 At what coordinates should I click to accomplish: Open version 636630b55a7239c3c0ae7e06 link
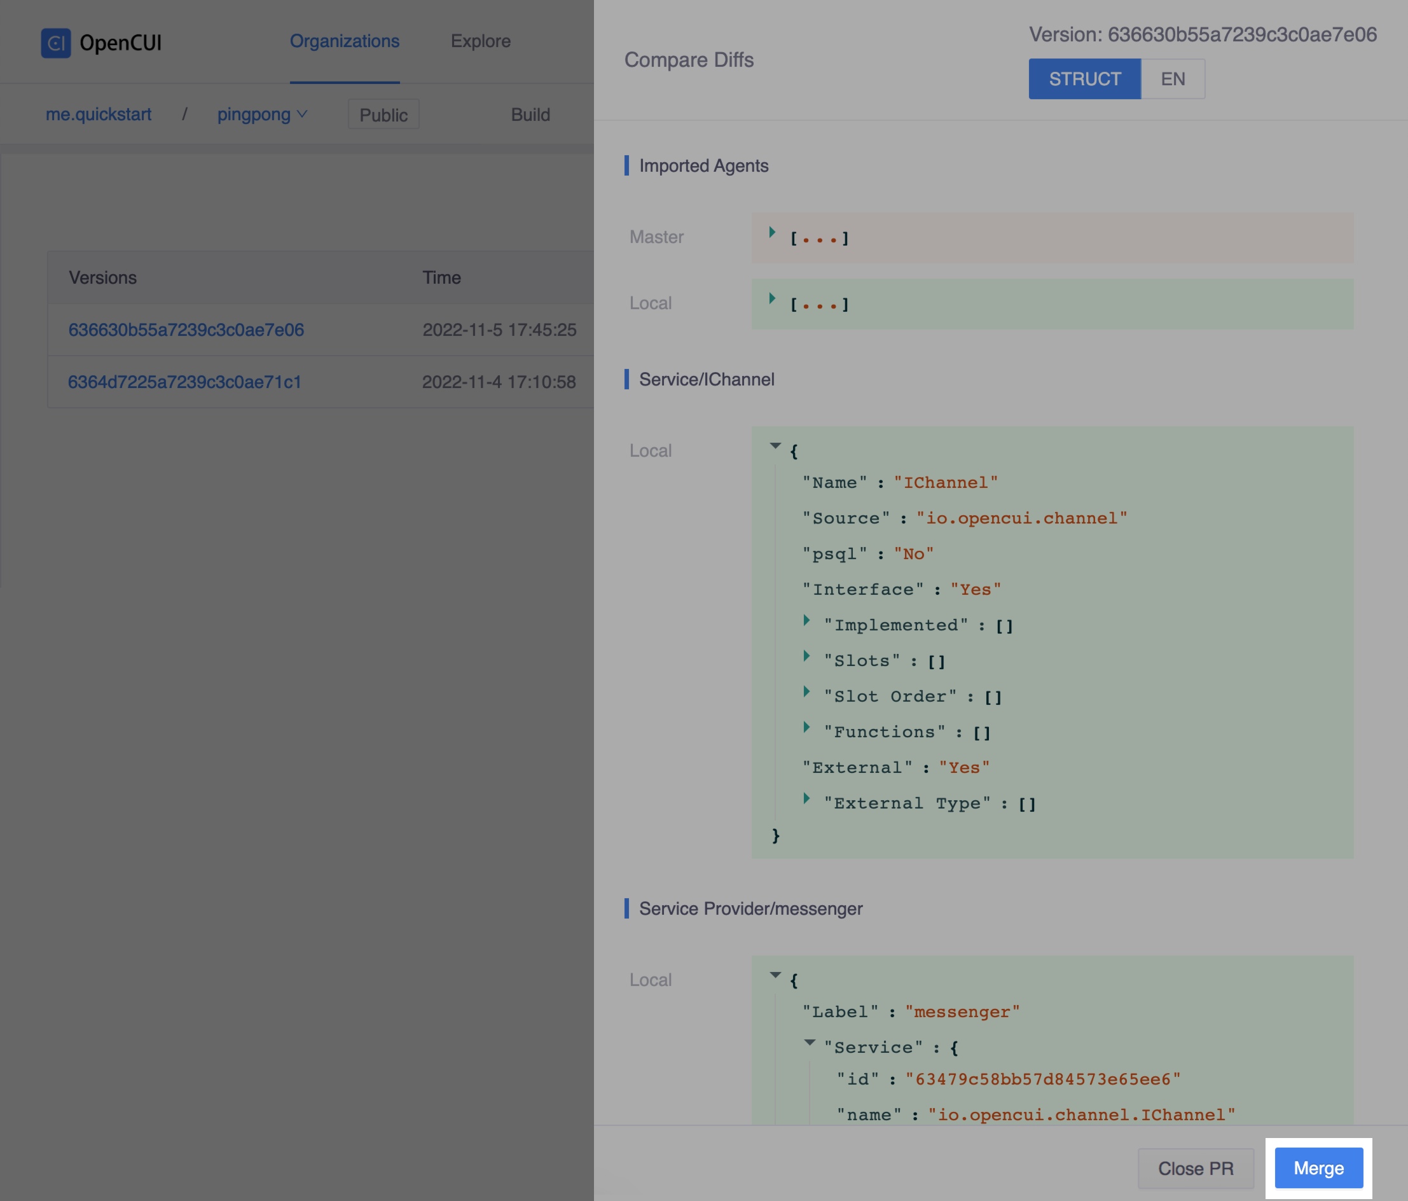pyautogui.click(x=186, y=330)
